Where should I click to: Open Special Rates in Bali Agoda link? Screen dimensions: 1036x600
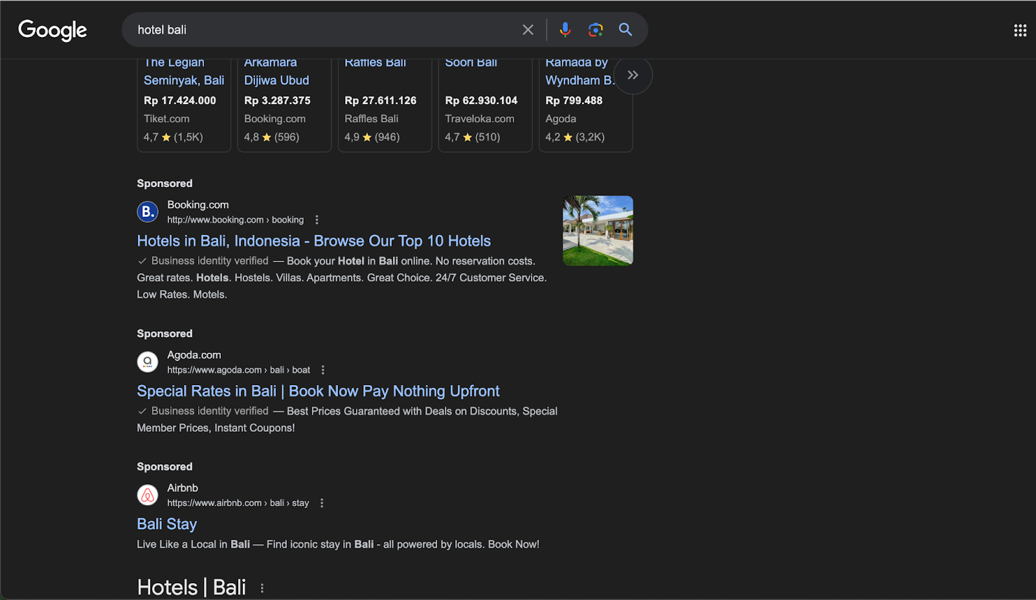click(318, 391)
